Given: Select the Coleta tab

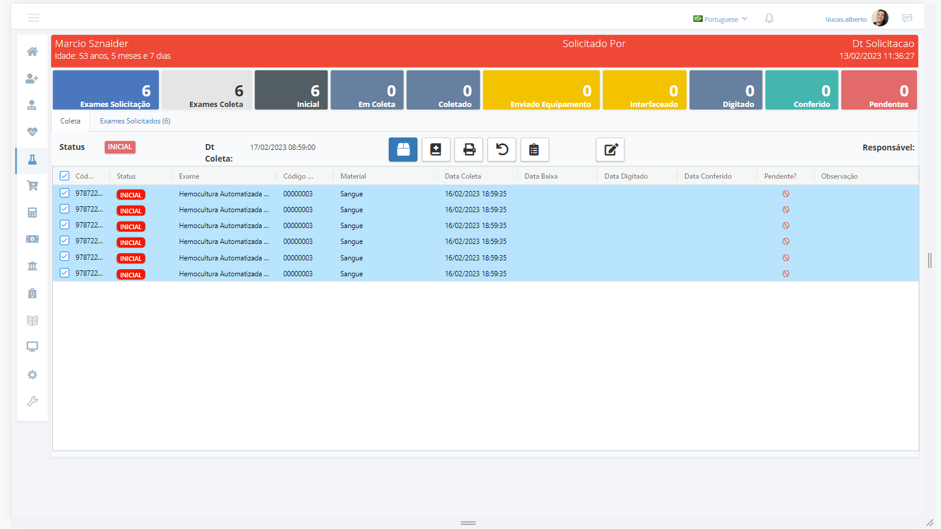Looking at the screenshot, I should 71,121.
